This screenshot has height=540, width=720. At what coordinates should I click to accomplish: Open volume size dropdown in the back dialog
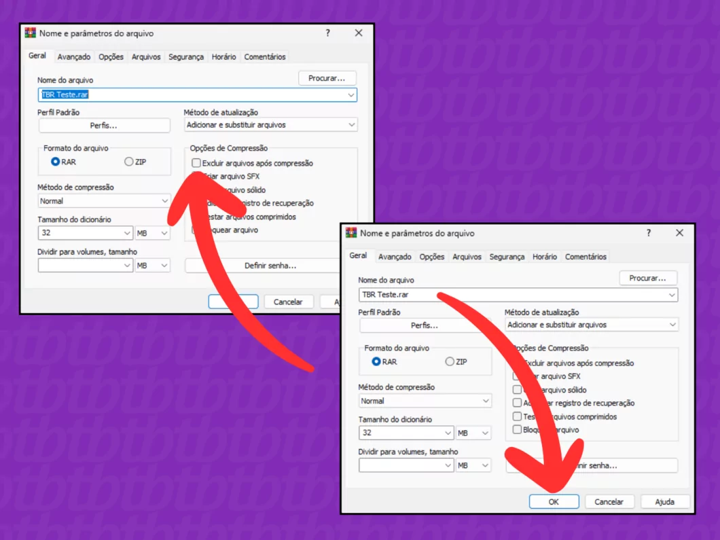tap(127, 266)
